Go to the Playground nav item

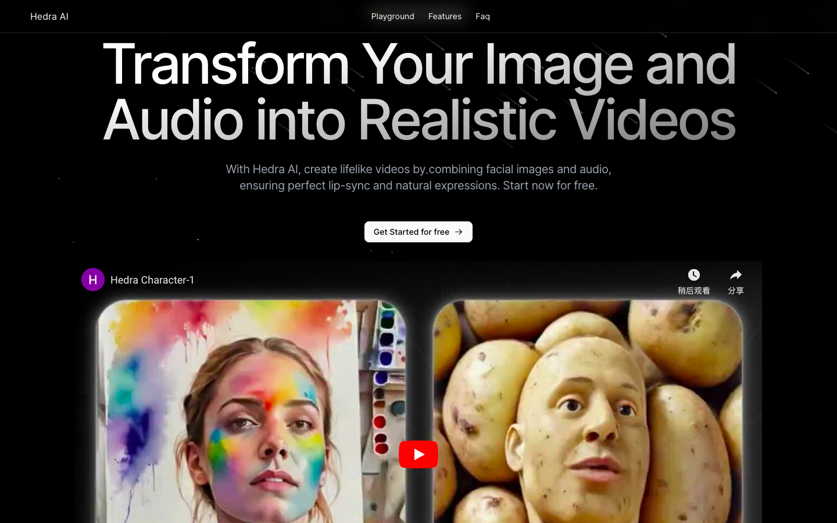click(393, 16)
